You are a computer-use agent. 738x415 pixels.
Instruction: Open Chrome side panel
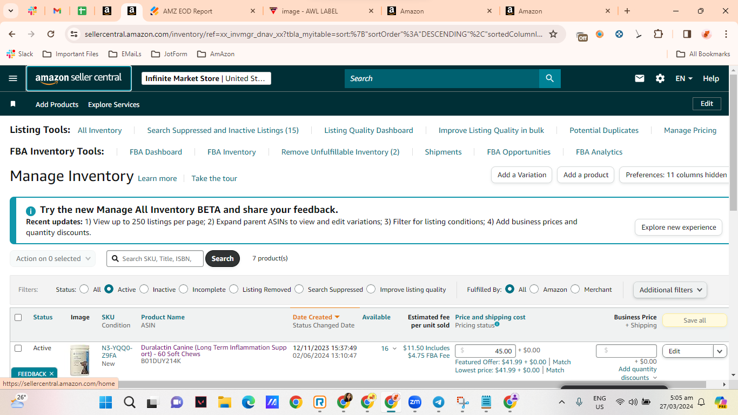687,34
